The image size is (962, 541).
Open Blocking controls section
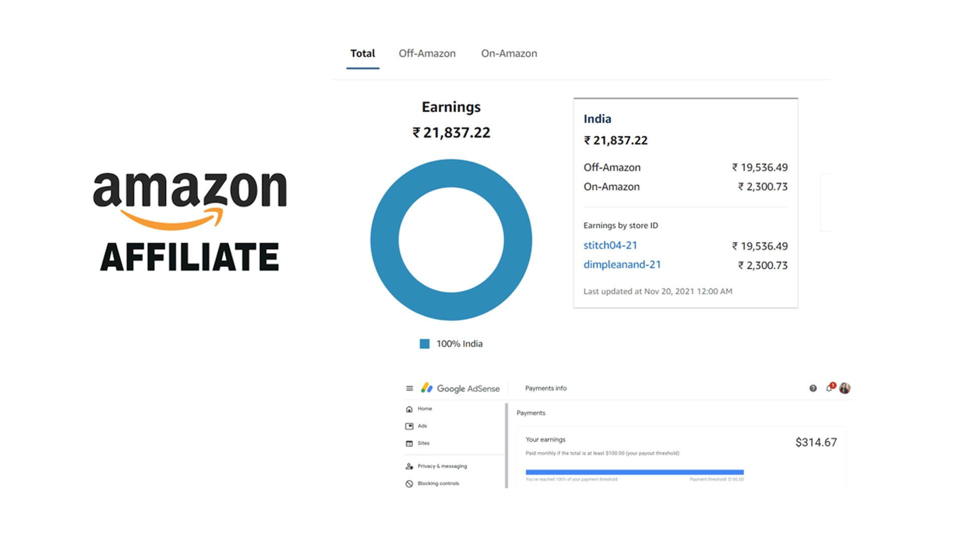coord(437,483)
